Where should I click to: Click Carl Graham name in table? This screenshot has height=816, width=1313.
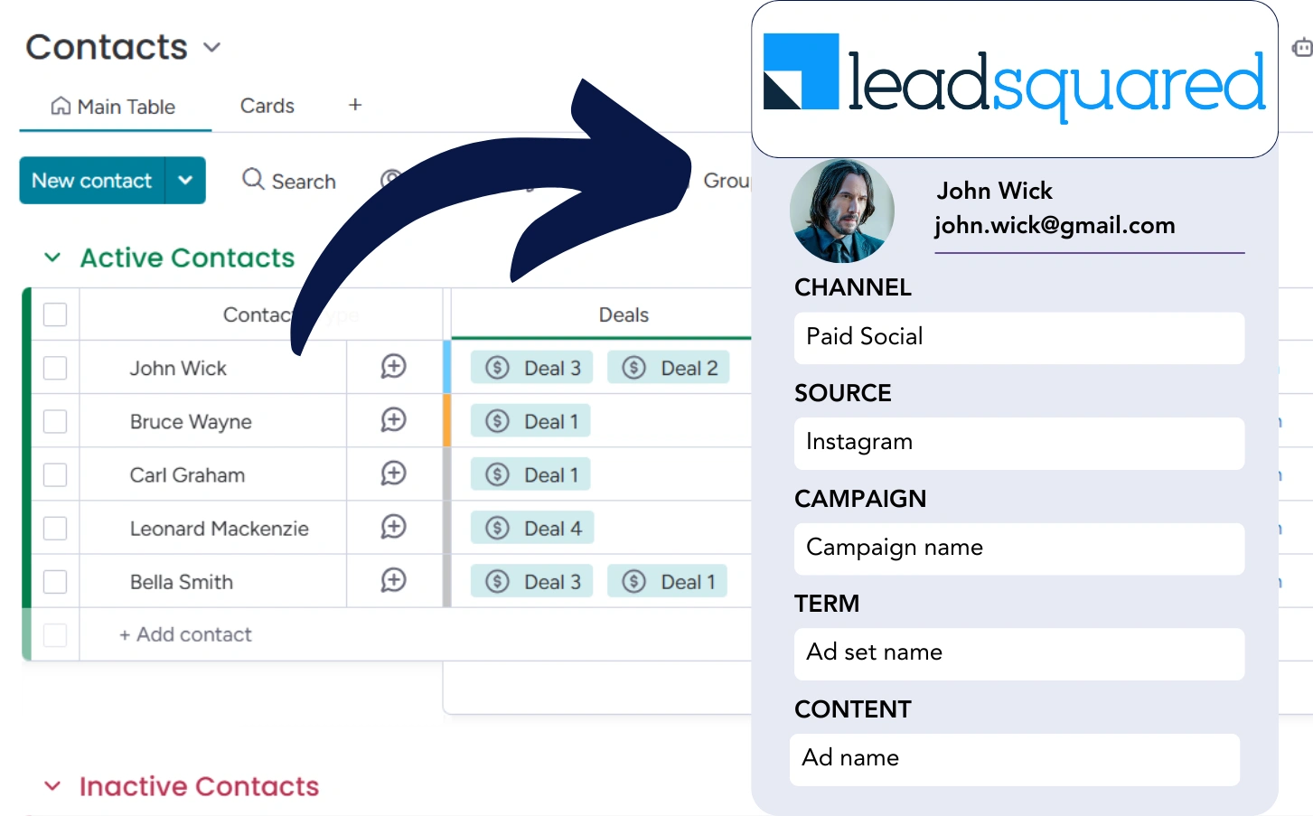(187, 475)
